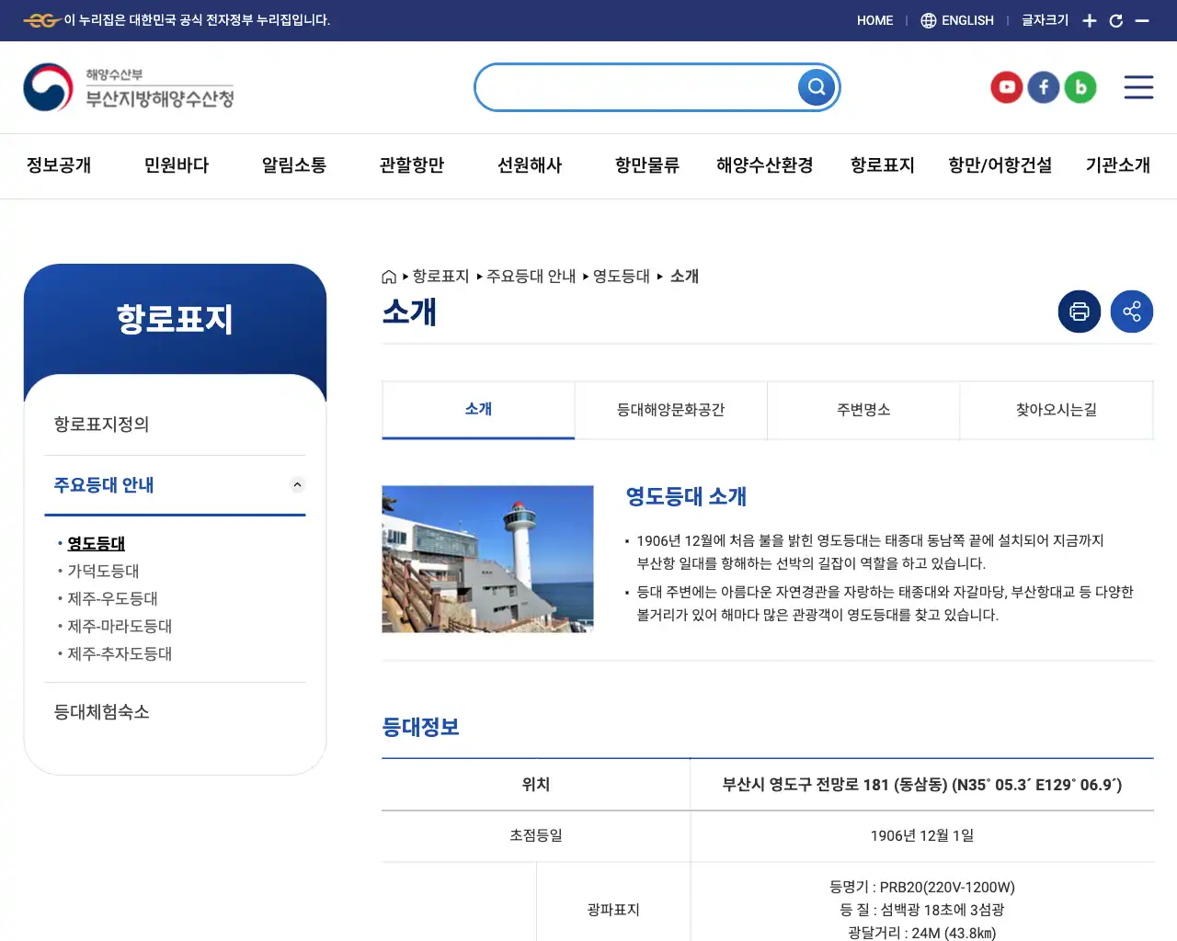The image size is (1177, 941).
Task: Open the 기관소개 menu
Action: [x=1118, y=165]
